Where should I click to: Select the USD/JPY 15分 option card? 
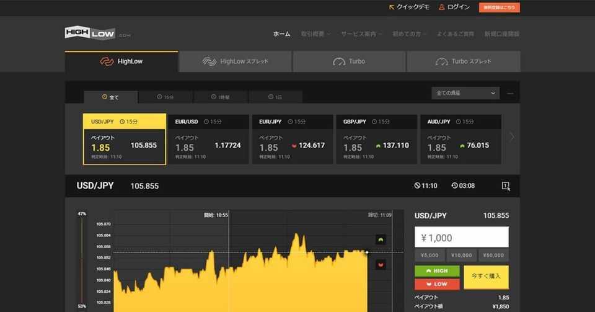125,139
